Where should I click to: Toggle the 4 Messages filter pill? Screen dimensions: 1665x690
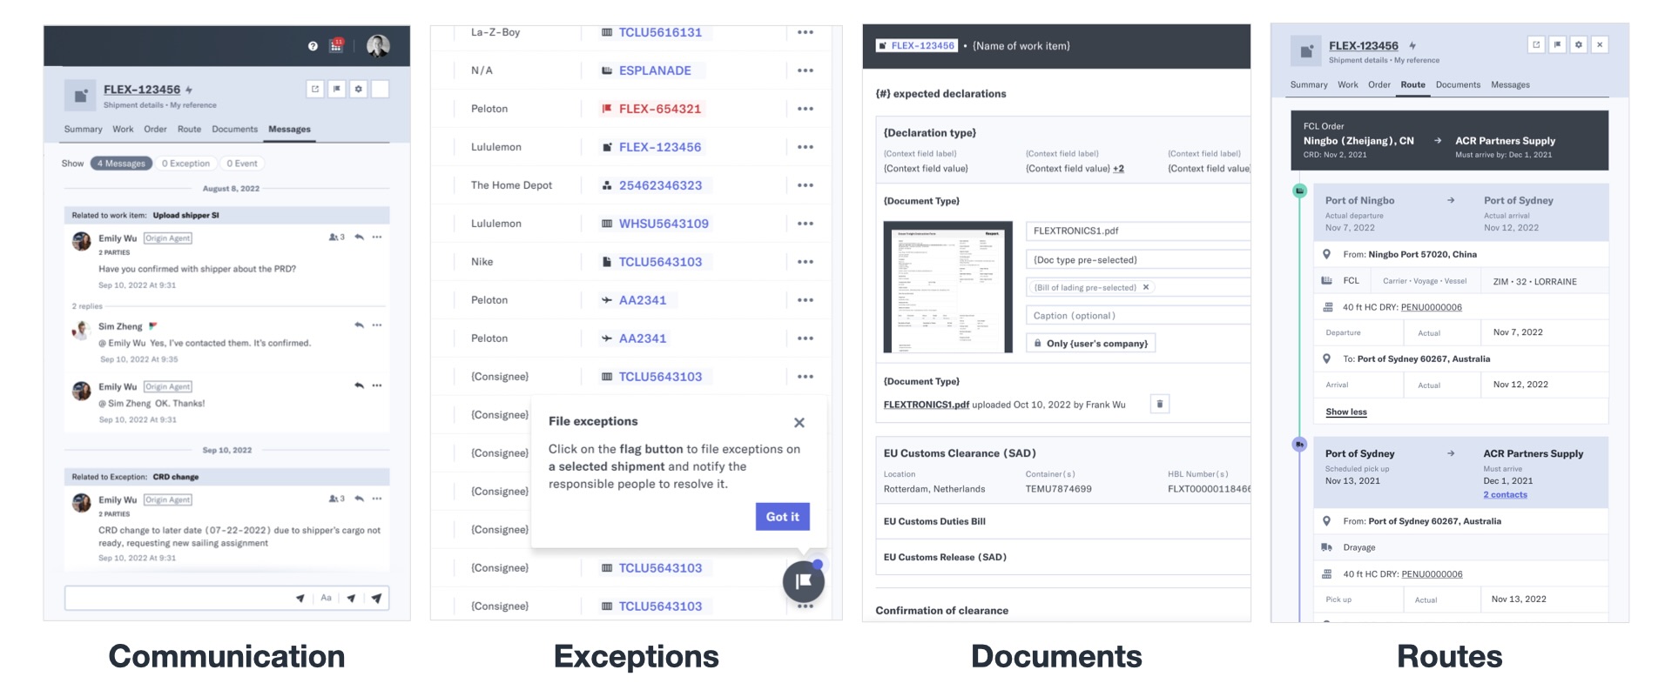click(x=121, y=164)
